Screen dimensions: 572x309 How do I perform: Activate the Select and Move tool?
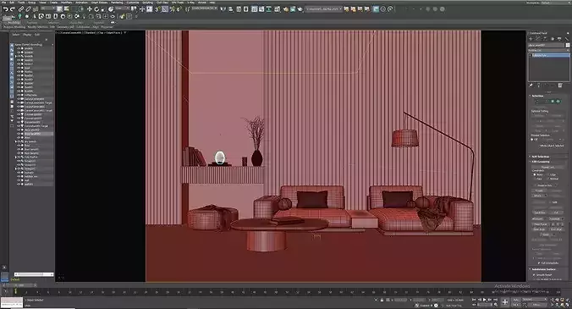point(90,8)
